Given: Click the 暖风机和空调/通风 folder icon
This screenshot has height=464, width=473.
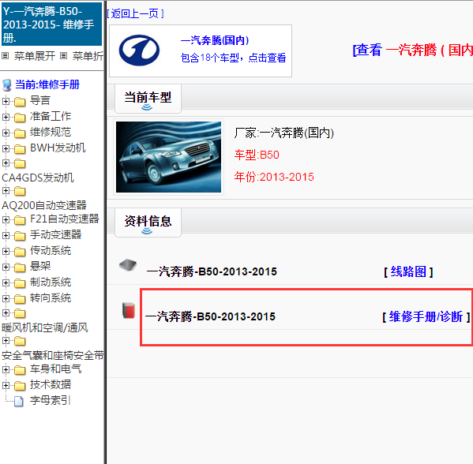Looking at the screenshot, I should pos(20,313).
